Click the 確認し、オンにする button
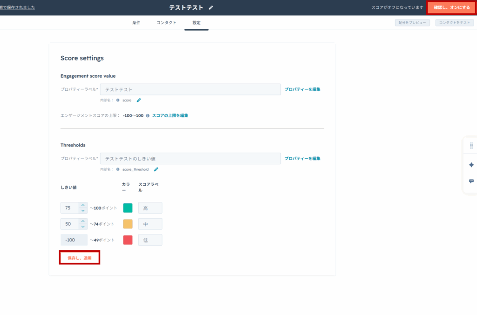477x315 pixels. click(451, 7)
